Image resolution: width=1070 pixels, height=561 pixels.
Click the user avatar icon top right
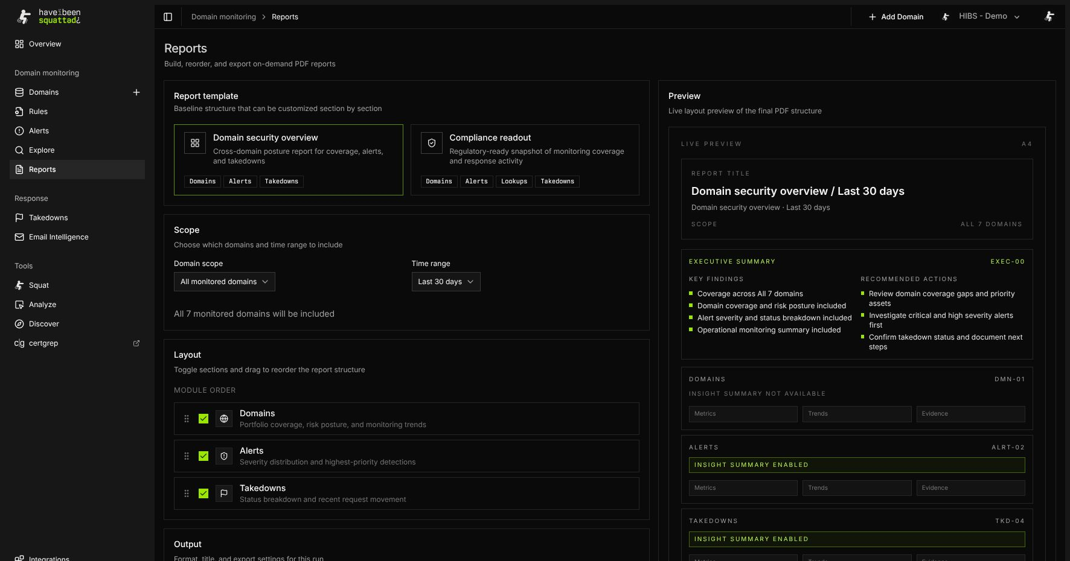click(x=1049, y=17)
